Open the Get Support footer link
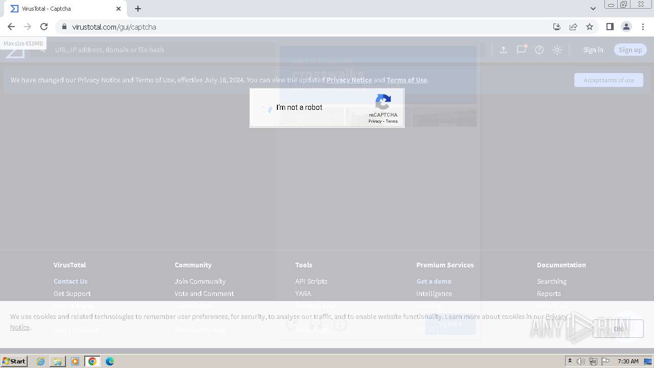This screenshot has width=654, height=368. (x=72, y=293)
